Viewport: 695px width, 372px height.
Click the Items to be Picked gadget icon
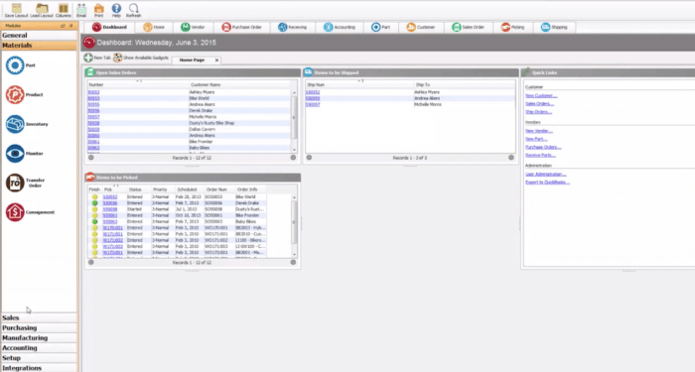90,178
